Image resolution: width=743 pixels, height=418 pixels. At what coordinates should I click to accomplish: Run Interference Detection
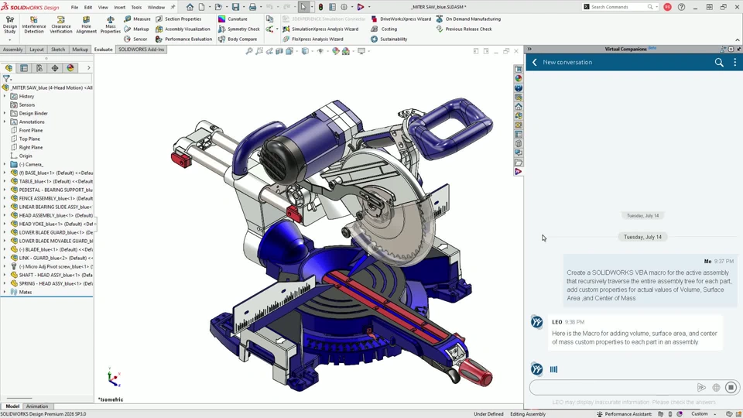tap(33, 25)
